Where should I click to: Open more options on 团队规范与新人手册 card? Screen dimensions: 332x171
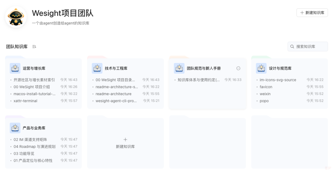coord(238,68)
